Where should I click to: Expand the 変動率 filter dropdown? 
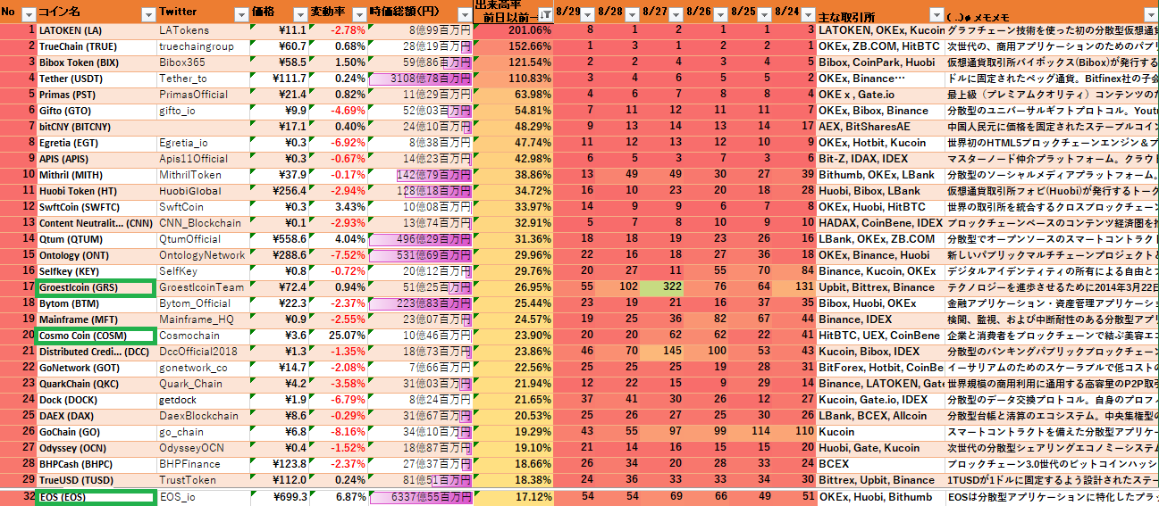coord(357,15)
